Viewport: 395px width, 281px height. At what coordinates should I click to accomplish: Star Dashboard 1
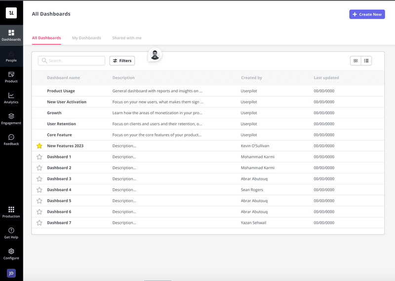coord(39,157)
